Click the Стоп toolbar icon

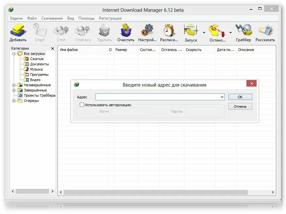point(61,30)
